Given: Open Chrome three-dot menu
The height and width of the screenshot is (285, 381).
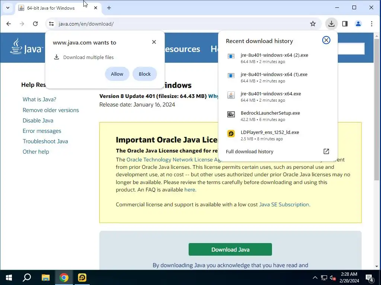Looking at the screenshot, I should click(372, 24).
